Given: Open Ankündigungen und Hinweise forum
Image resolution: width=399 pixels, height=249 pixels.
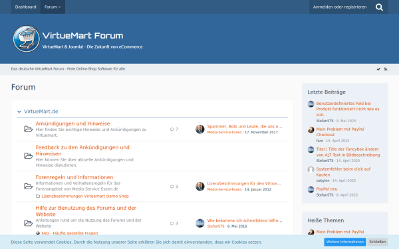Looking at the screenshot, I should (72, 124).
